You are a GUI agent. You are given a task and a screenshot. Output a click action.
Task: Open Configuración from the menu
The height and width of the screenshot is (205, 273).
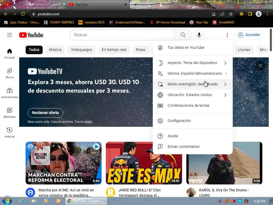[x=192, y=121]
